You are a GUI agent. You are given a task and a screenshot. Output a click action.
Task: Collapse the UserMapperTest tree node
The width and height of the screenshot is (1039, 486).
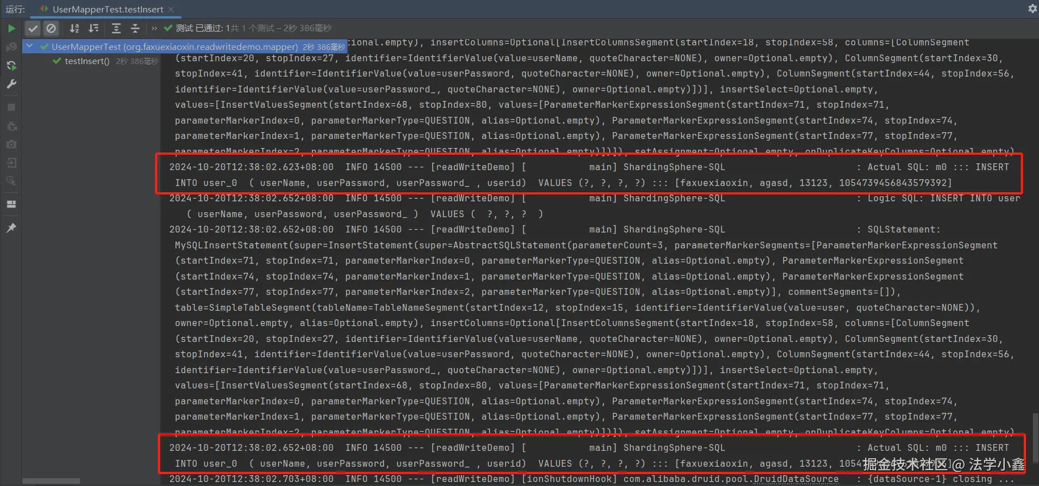pos(30,47)
